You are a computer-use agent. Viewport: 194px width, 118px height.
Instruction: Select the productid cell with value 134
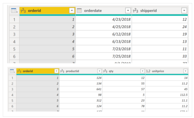[x=81, y=84]
